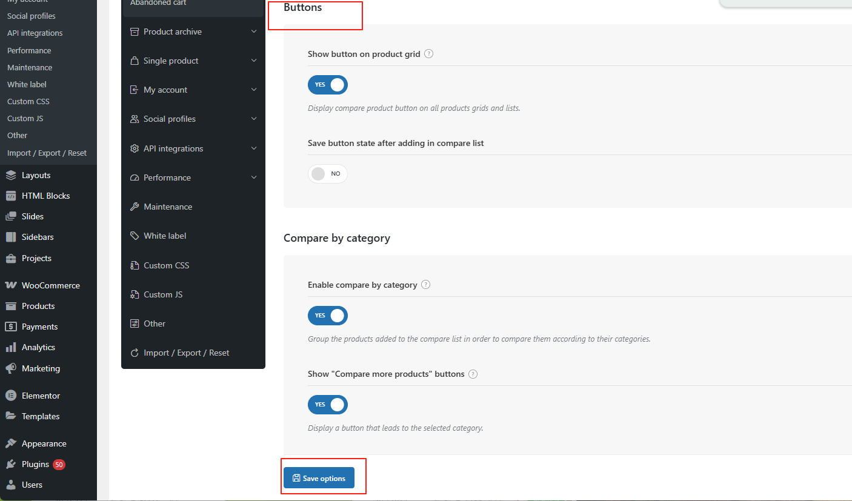This screenshot has width=852, height=501.
Task: Open help tooltip for Compare more products buttons
Action: point(473,374)
